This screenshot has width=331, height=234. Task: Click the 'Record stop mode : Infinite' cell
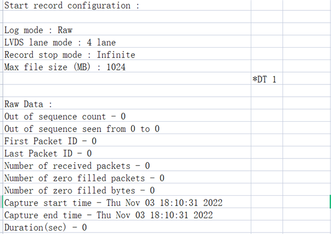pos(70,54)
